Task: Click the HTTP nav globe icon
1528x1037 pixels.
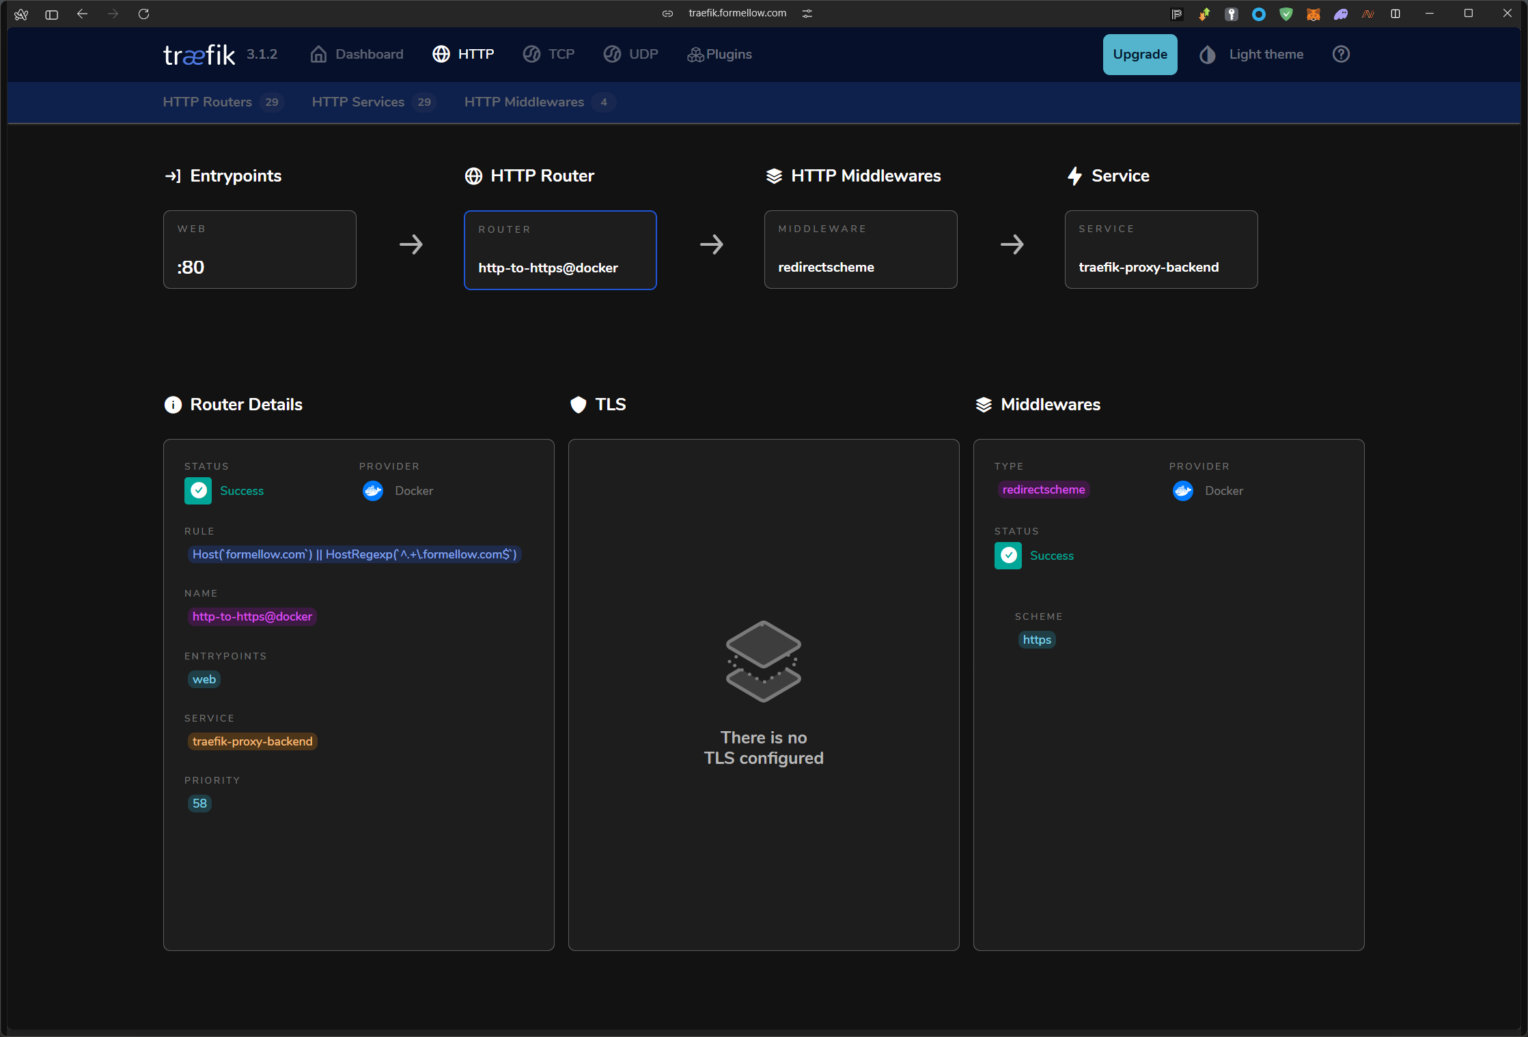Action: 441,55
